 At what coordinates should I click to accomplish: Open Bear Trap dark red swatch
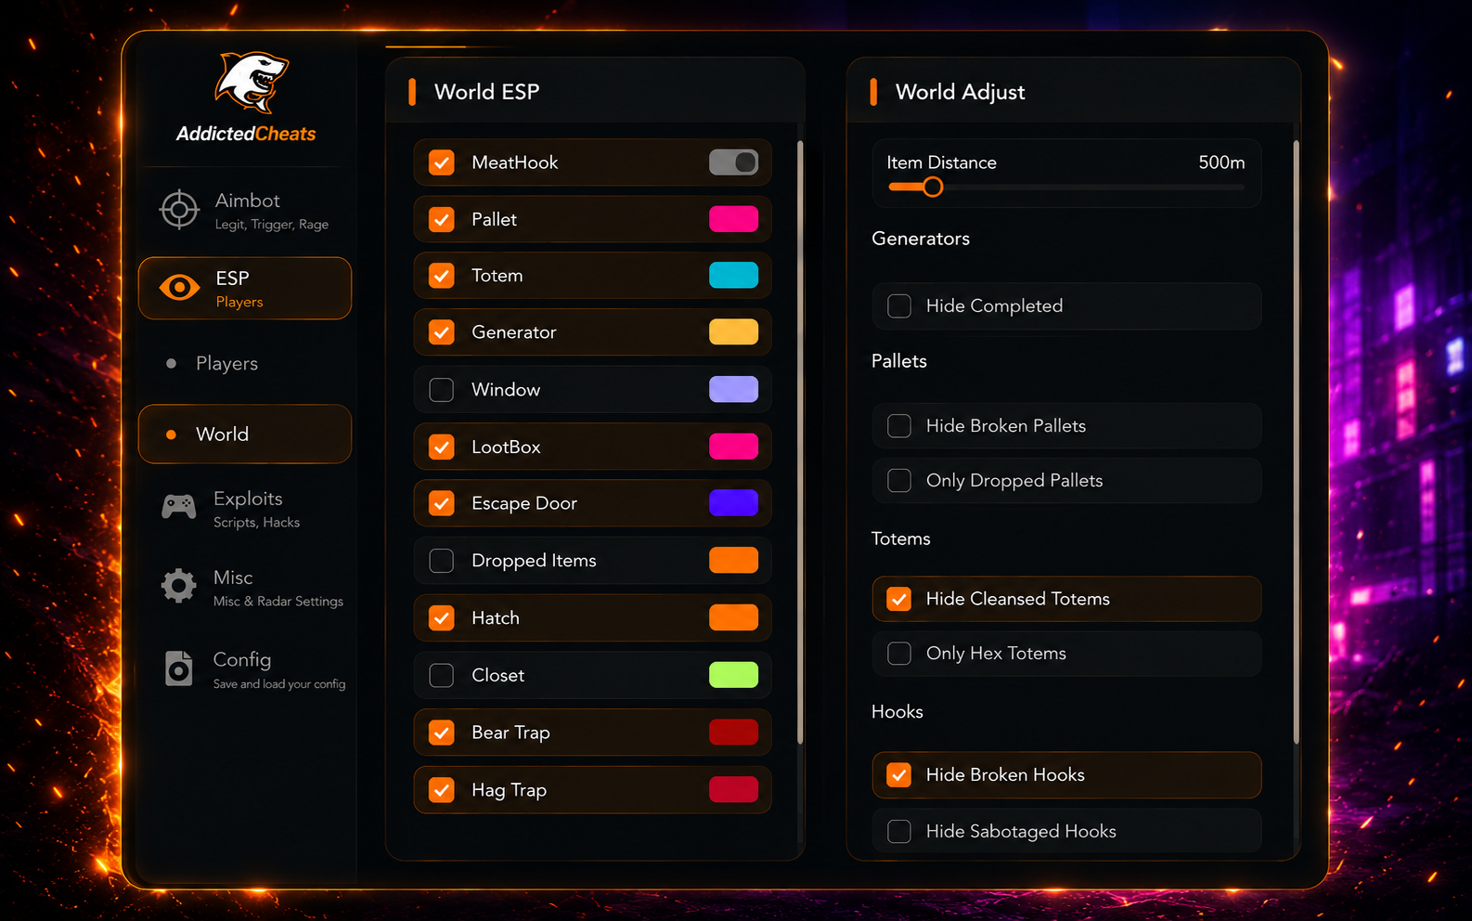(x=733, y=733)
